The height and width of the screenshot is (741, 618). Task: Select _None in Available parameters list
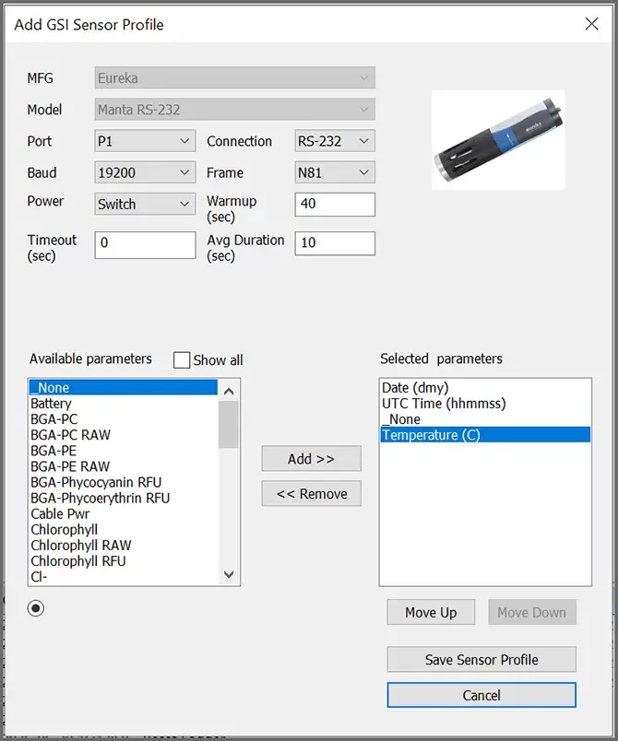[123, 387]
